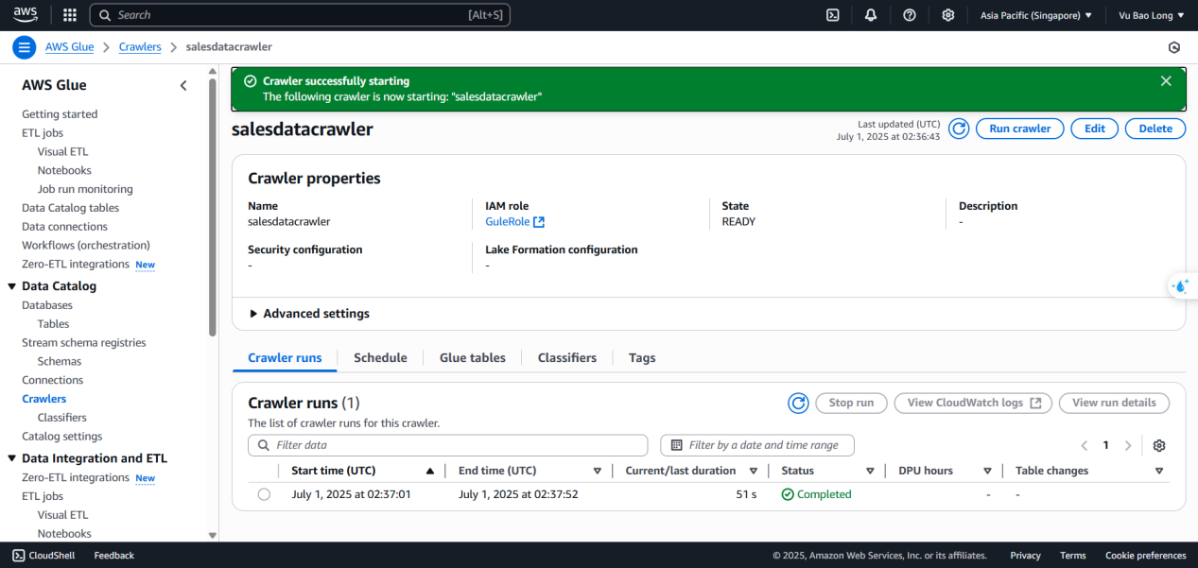Viewport: 1198px width, 568px height.
Task: Click the Filter by a date and time range field
Action: pyautogui.click(x=756, y=445)
